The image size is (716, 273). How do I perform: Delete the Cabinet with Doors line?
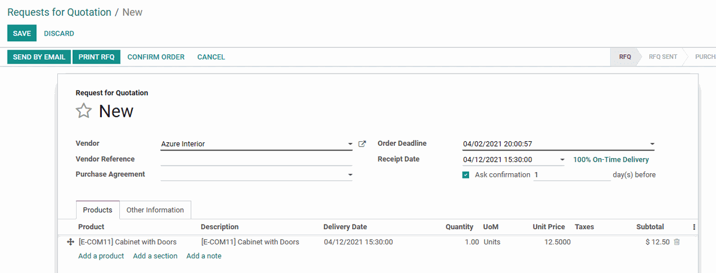point(677,242)
